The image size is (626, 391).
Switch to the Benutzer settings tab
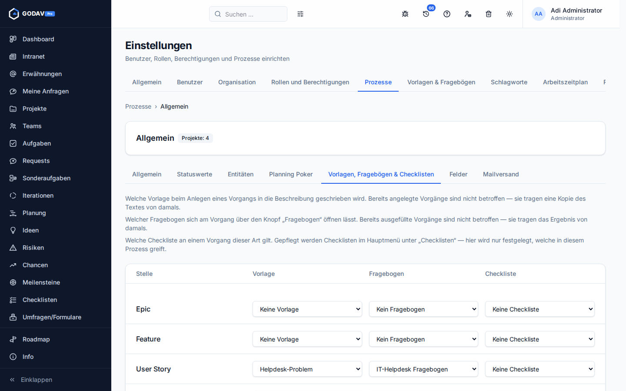pyautogui.click(x=190, y=82)
